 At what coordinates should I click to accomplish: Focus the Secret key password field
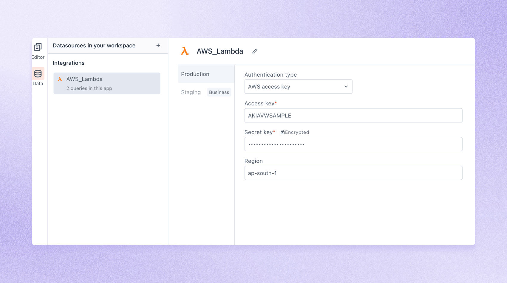coord(353,144)
